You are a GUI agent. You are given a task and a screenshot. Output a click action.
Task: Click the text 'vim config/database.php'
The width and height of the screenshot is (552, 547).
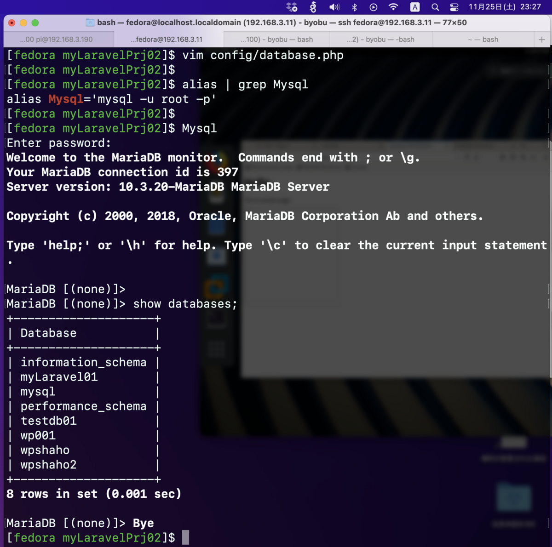click(263, 56)
